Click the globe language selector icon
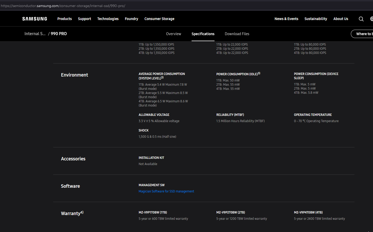The height and width of the screenshot is (232, 373). pos(371,19)
